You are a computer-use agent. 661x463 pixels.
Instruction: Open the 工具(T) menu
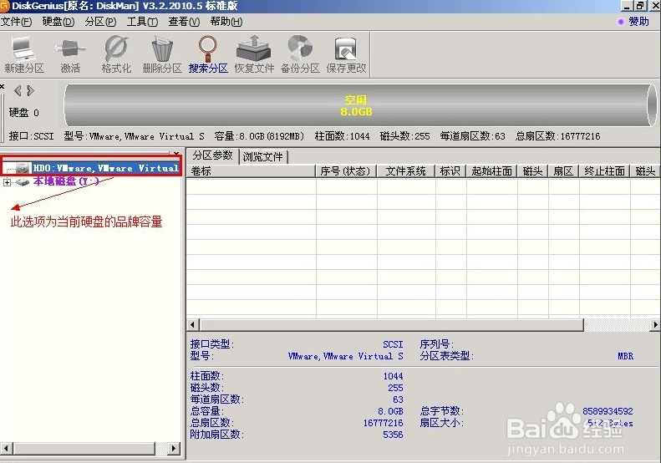tap(143, 22)
